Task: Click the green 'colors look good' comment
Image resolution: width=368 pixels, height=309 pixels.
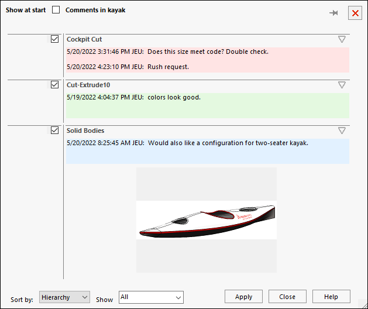Action: [174, 97]
